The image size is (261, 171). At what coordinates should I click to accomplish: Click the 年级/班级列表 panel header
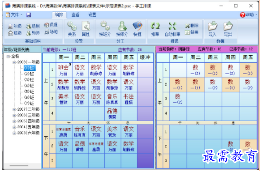[x=22, y=49]
